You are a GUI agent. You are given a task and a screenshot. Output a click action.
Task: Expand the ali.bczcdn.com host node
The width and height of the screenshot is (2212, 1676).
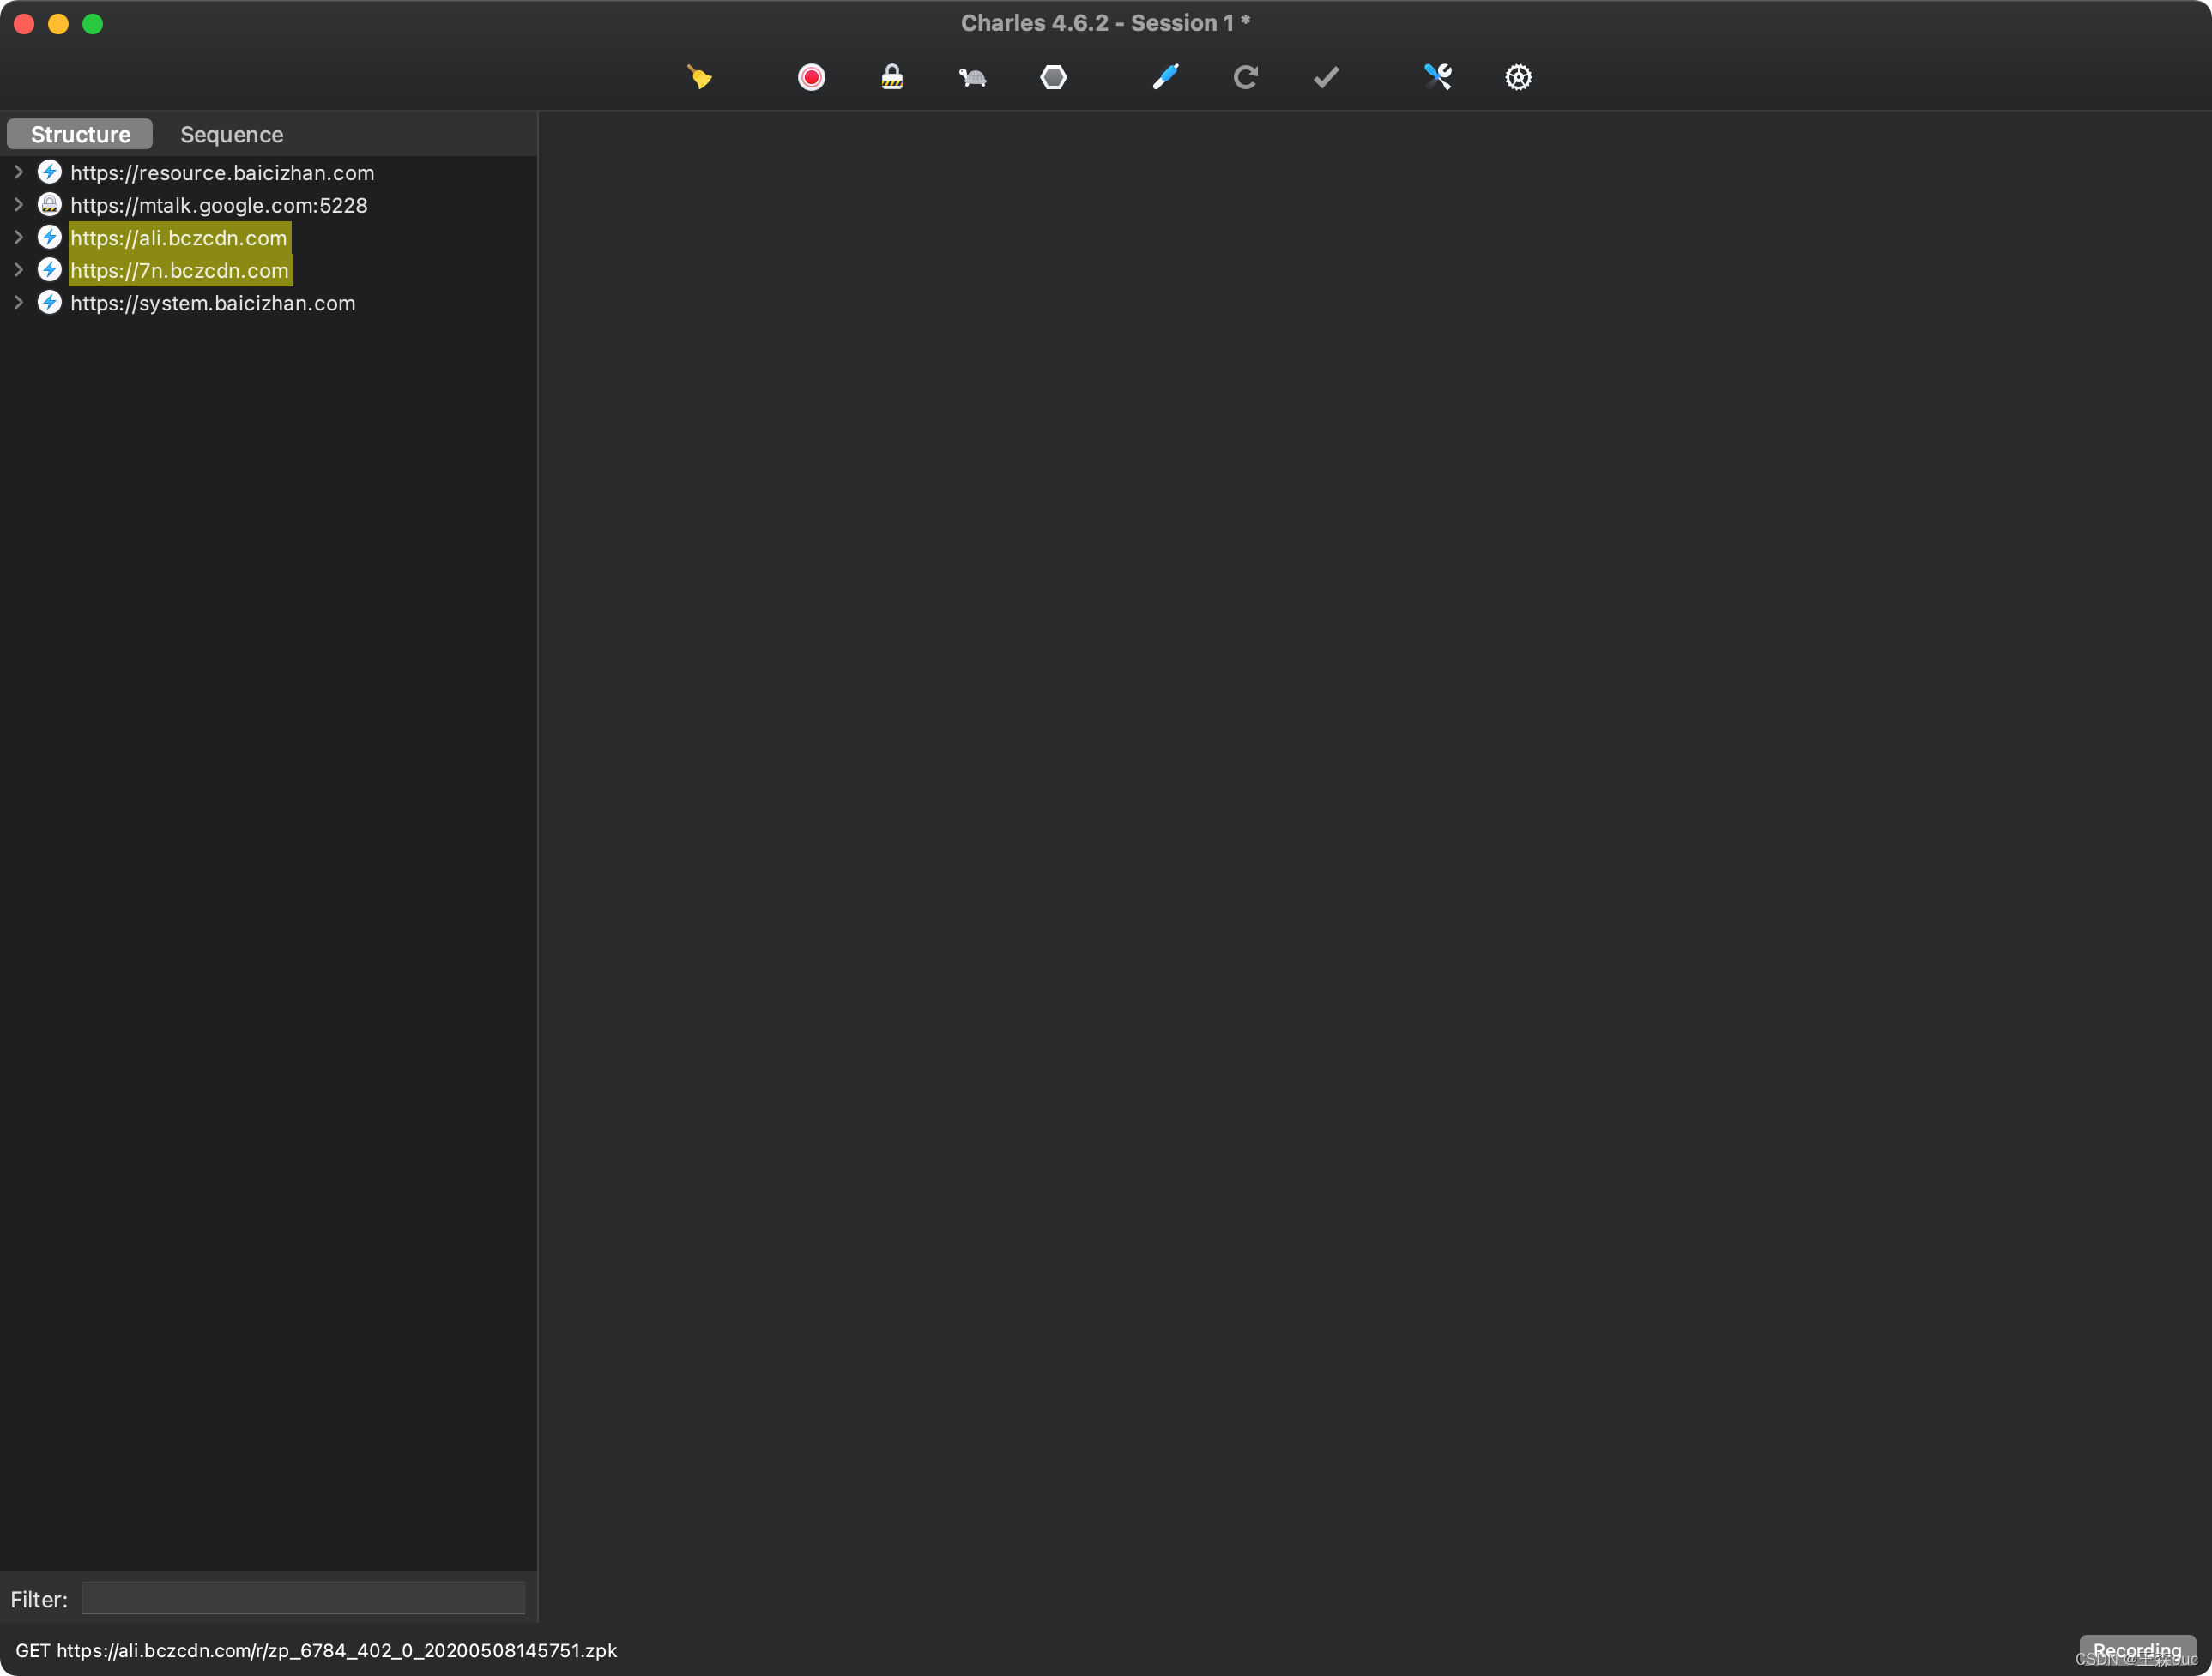tap(18, 238)
